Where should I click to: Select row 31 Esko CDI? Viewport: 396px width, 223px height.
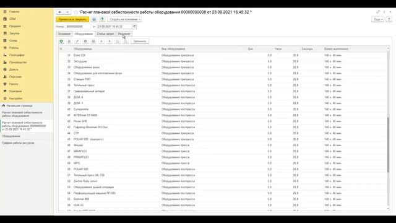223,55
